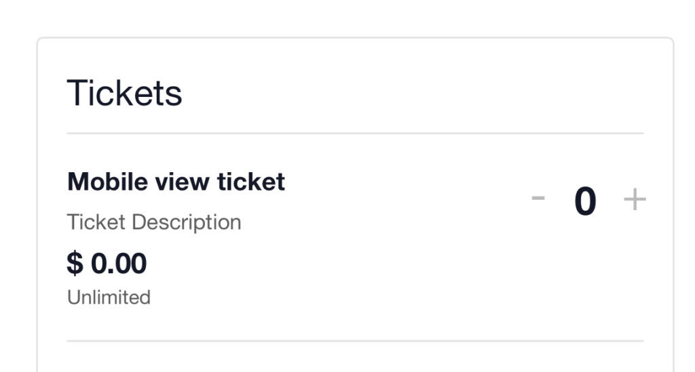Click the ticket quantity value 0
The height and width of the screenshot is (372, 695).
point(585,201)
